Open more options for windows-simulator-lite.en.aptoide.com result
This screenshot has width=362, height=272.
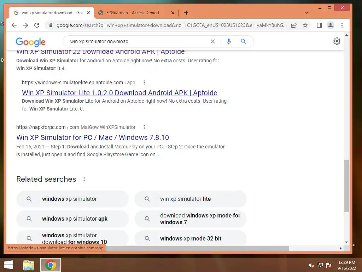pos(144,83)
